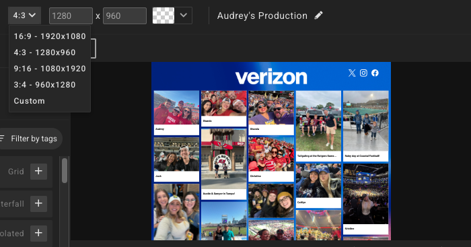Click the Facebook icon in preview
This screenshot has width=471, height=247.
click(x=375, y=73)
